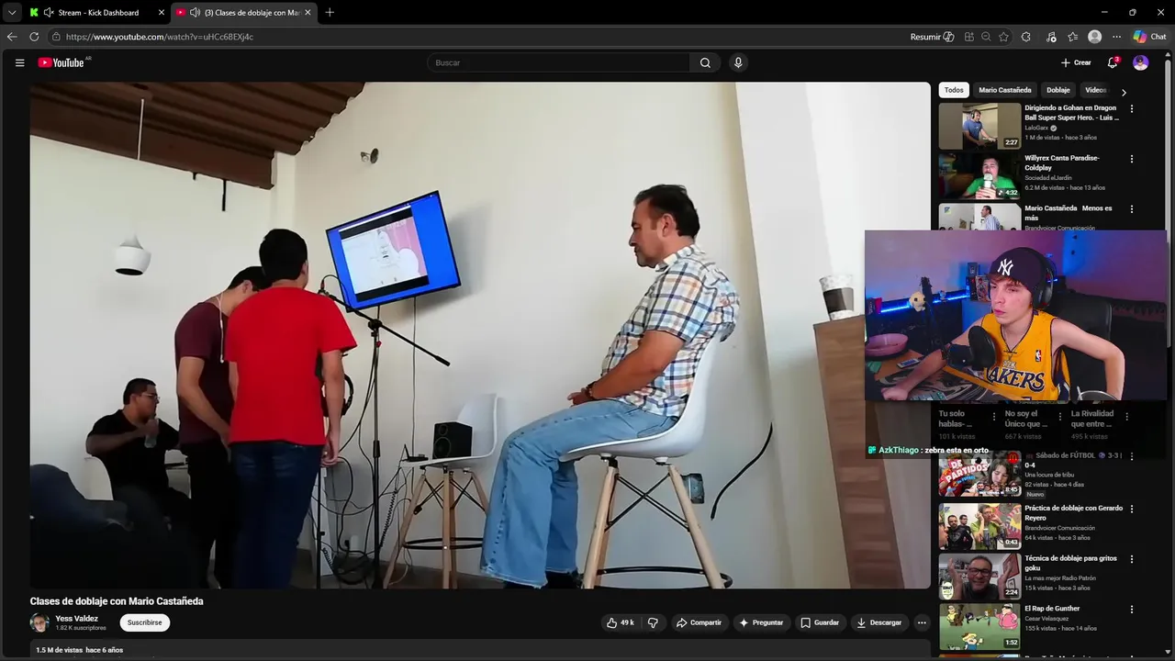Close the Clases de doblaje tab

[x=308, y=12]
